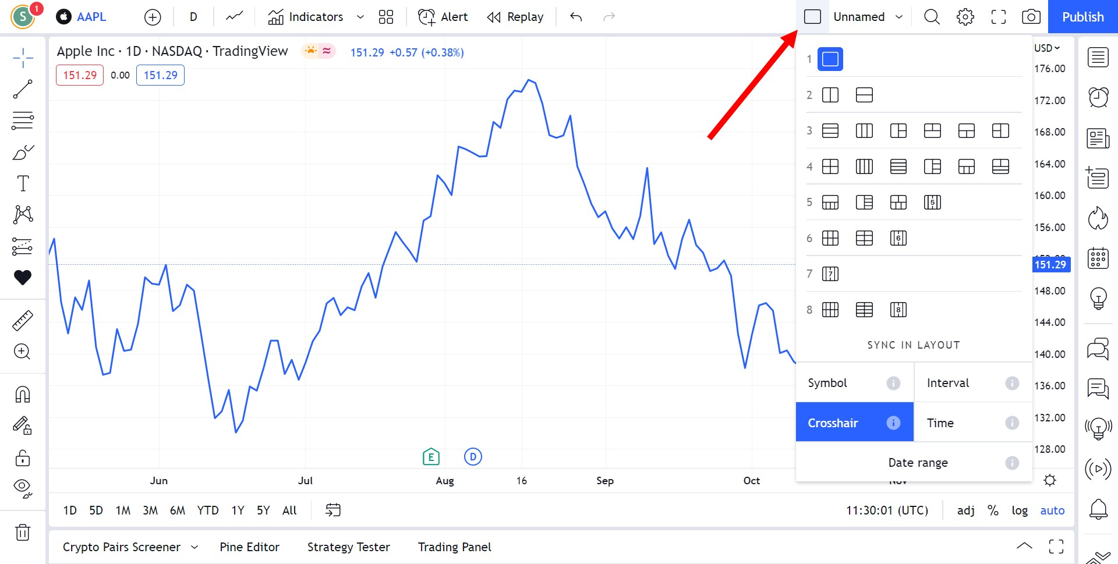Open the Crypto Pairs Screener dropdown
Screen dimensions: 1118x564
pos(194,547)
